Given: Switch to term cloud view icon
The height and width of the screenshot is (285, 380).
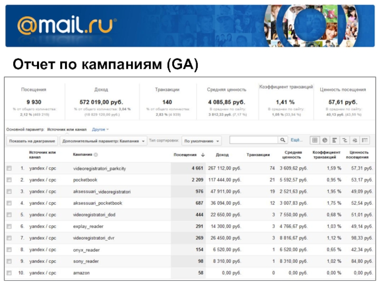Looking at the screenshot, I should 354,140.
